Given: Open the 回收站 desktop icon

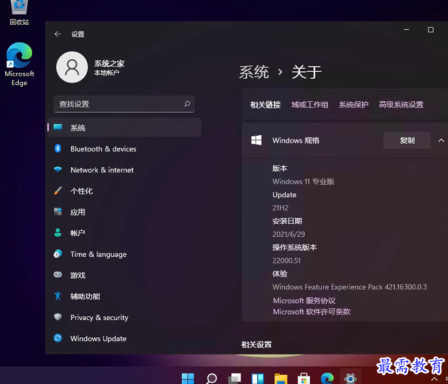Looking at the screenshot, I should click(x=19, y=13).
